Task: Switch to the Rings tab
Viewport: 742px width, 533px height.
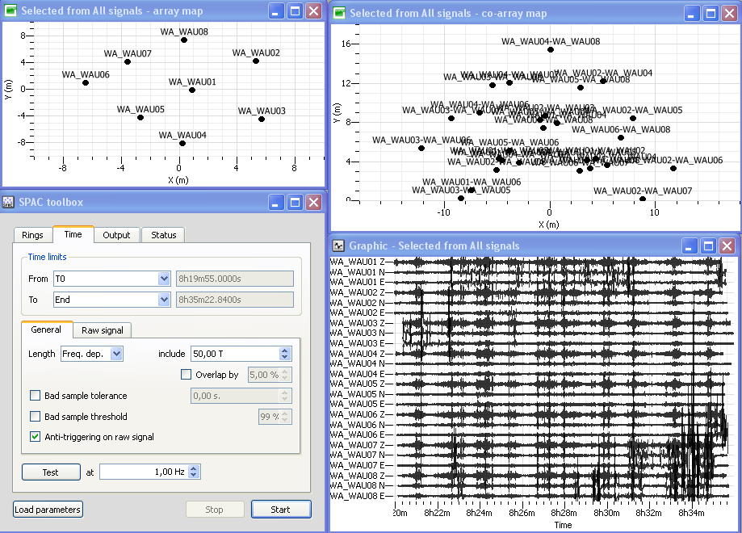Action: point(32,235)
